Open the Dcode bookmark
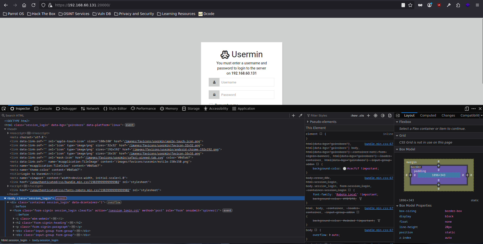483x244 pixels. (206, 14)
